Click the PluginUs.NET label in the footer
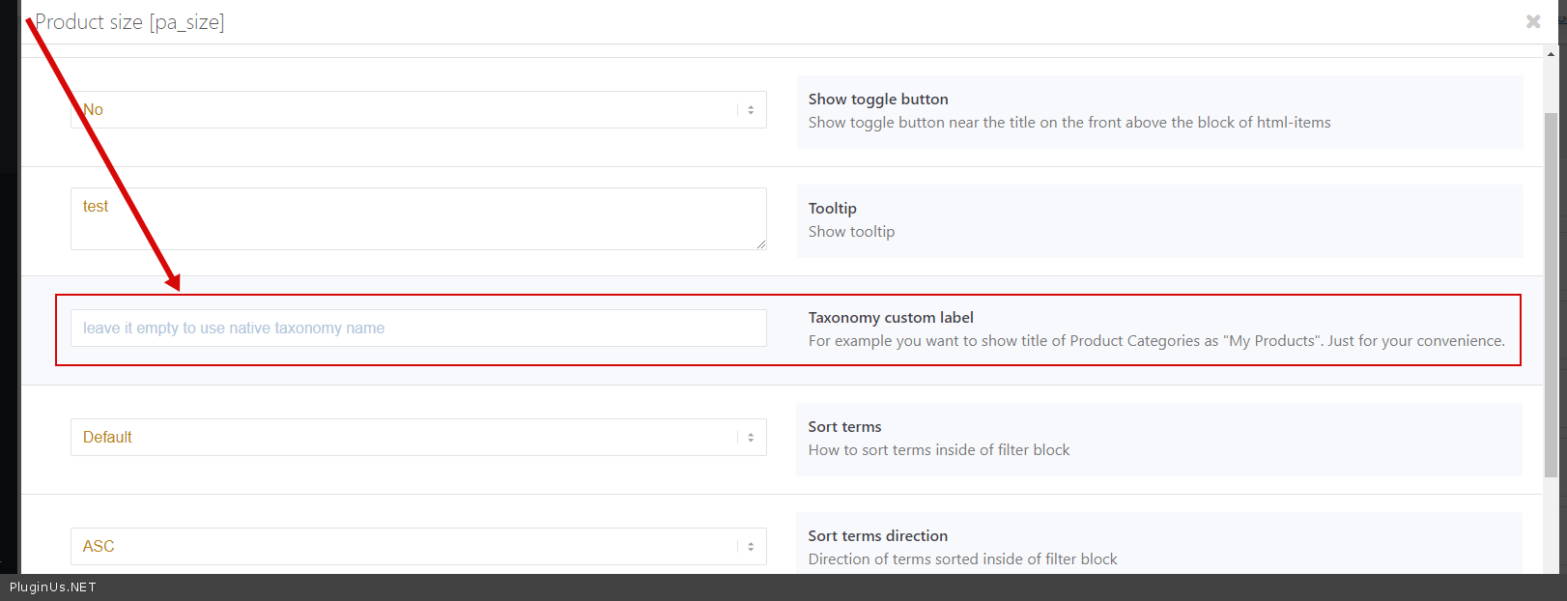Image resolution: width=1567 pixels, height=601 pixels. pos(53,587)
